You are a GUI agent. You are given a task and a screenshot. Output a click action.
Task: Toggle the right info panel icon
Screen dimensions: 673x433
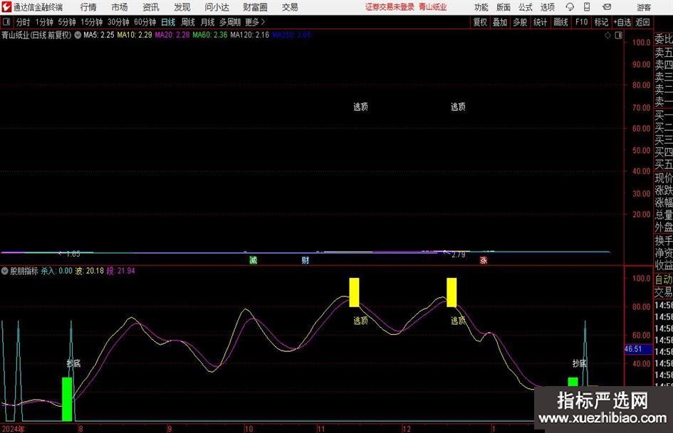tap(618, 36)
